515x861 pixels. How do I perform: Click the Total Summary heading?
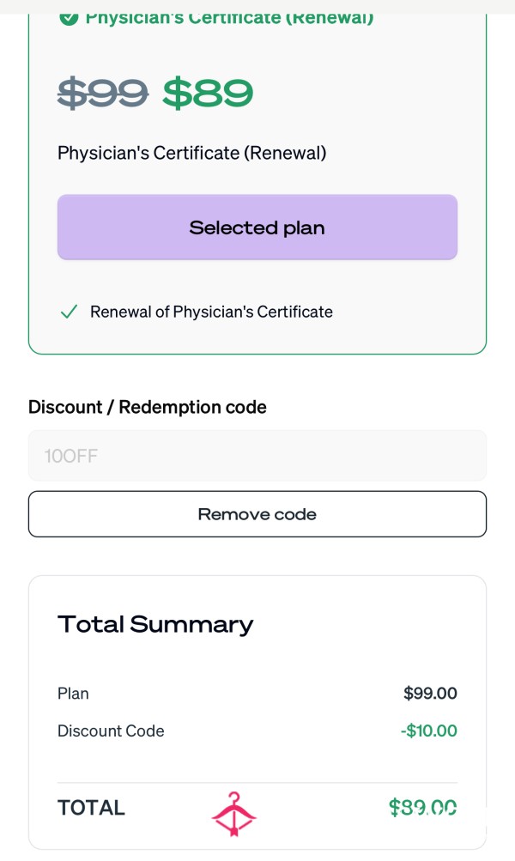tap(155, 624)
